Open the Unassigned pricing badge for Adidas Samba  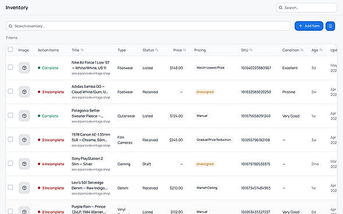click(205, 92)
